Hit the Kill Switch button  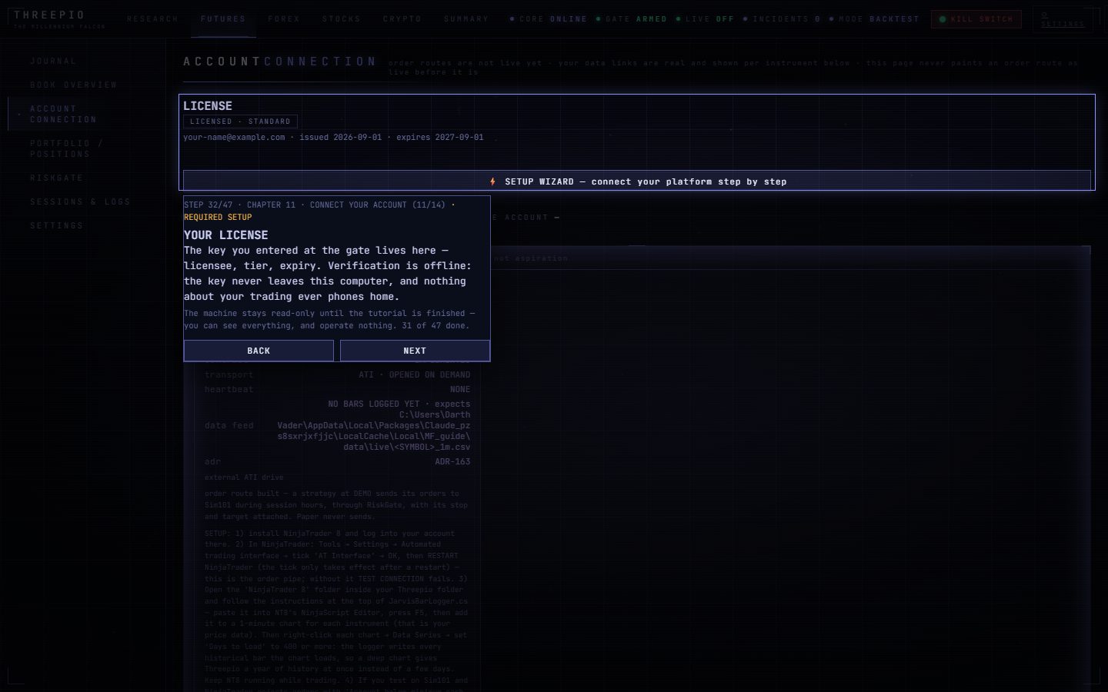976,19
